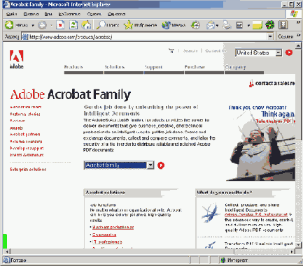Click the vertical scrollbar down arrow

298,244
